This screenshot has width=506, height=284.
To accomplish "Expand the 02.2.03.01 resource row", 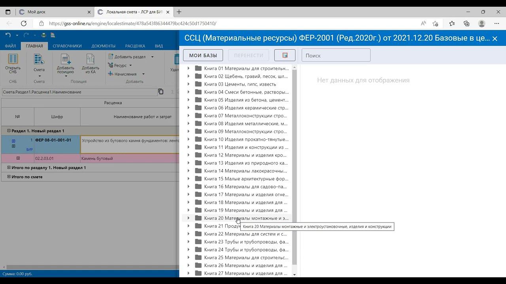I will 18,158.
